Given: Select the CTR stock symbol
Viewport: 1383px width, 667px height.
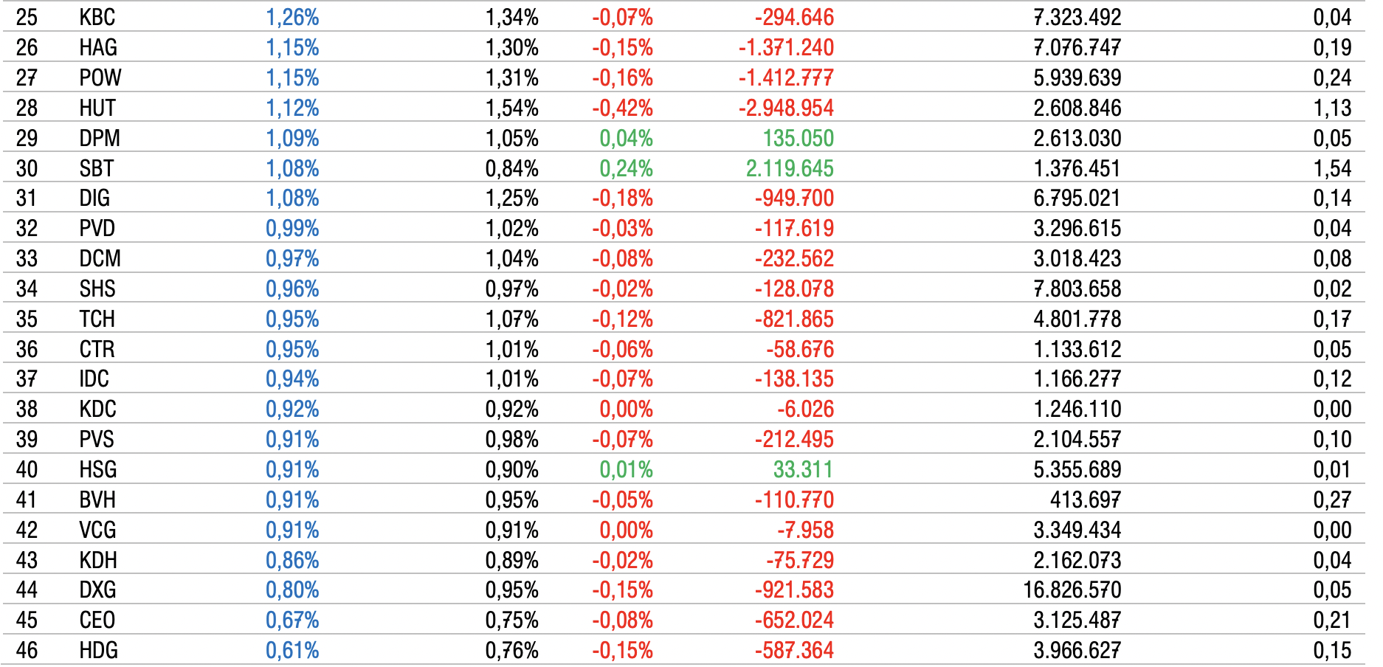Looking at the screenshot, I should (97, 349).
